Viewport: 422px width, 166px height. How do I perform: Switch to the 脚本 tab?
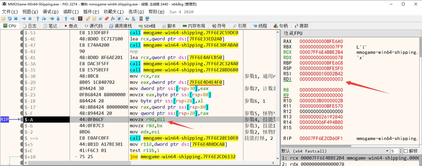[169, 26]
